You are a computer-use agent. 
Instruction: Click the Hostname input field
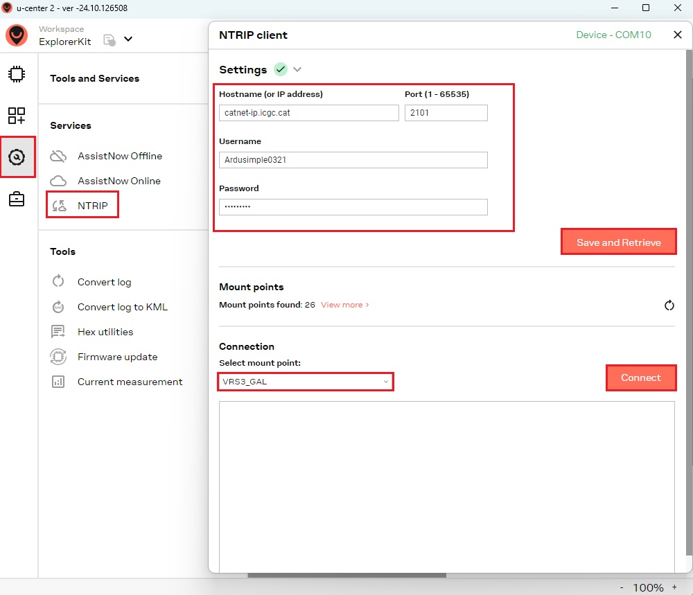tap(308, 113)
